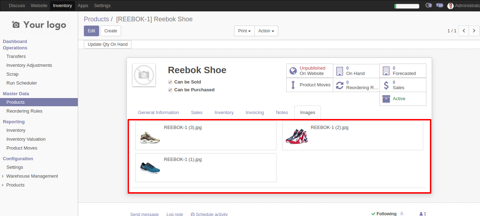Open the Apps menu
Viewport: 480px width, 216px height.
click(83, 6)
